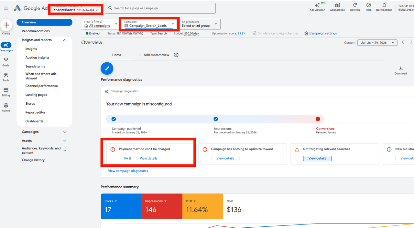Expand Assets sidebar section
This screenshot has width=414, height=228.
click(65, 141)
